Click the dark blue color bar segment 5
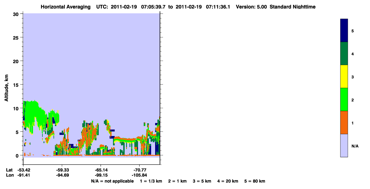Viewport: 370px width, 189px height. tap(344, 30)
